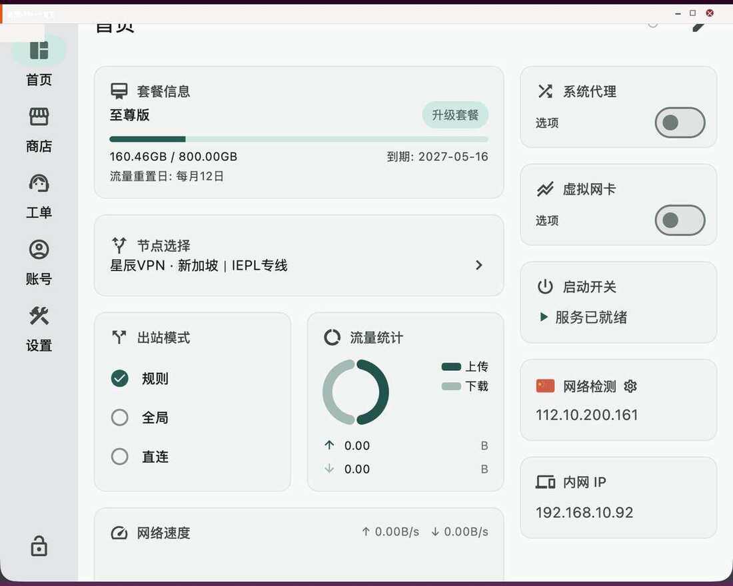Click the traffic donut chart

pos(356,392)
